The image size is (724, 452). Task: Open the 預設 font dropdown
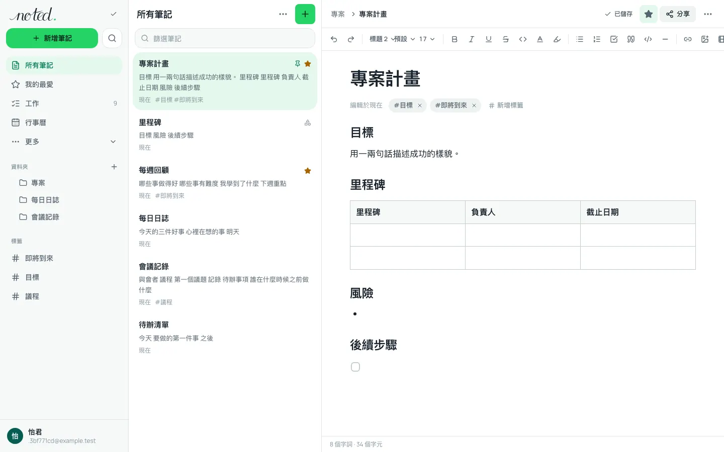point(404,39)
